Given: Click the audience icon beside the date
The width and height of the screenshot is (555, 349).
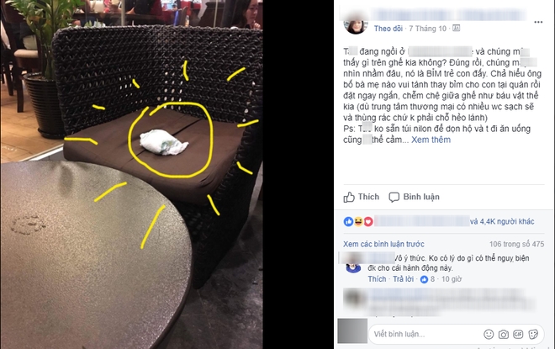Looking at the screenshot, I should click(x=457, y=28).
